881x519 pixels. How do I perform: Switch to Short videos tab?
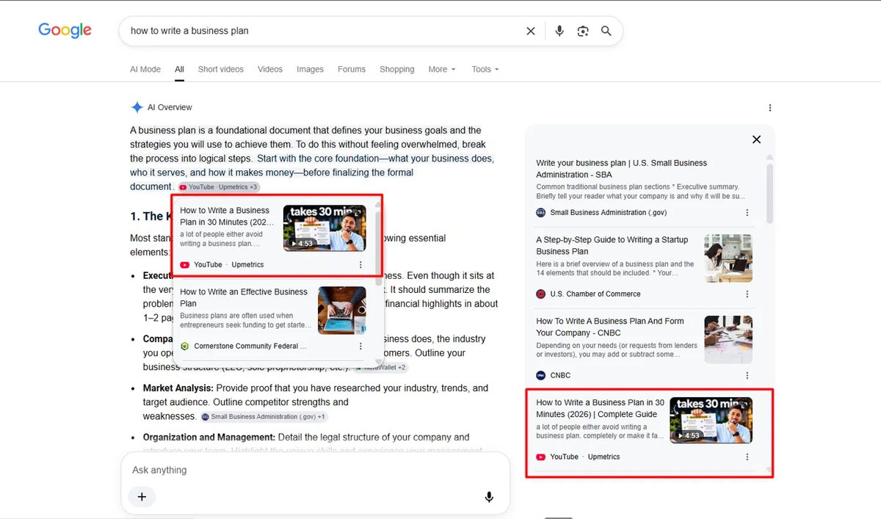(x=220, y=69)
